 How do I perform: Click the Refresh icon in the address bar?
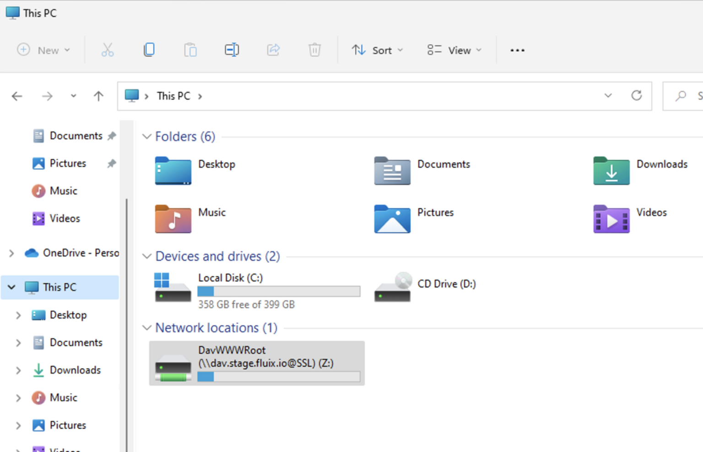click(637, 96)
